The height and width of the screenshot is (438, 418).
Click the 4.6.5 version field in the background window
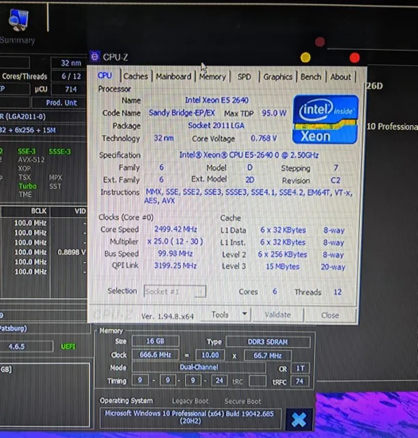coord(25,346)
